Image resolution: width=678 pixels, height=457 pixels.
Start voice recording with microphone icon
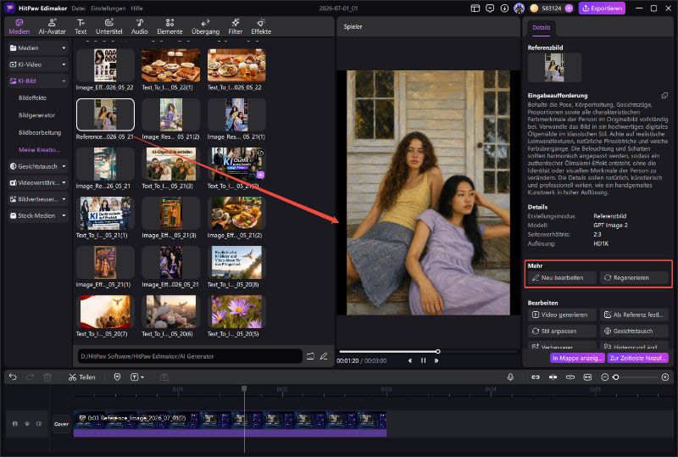point(510,377)
